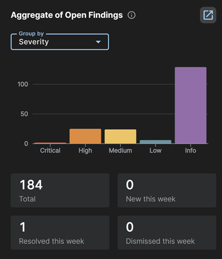
Task: Click the Dismissed this week card
Action: (x=167, y=233)
